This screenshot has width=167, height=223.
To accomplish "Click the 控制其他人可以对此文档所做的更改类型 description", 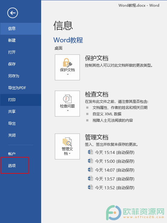I will pos(119,65).
